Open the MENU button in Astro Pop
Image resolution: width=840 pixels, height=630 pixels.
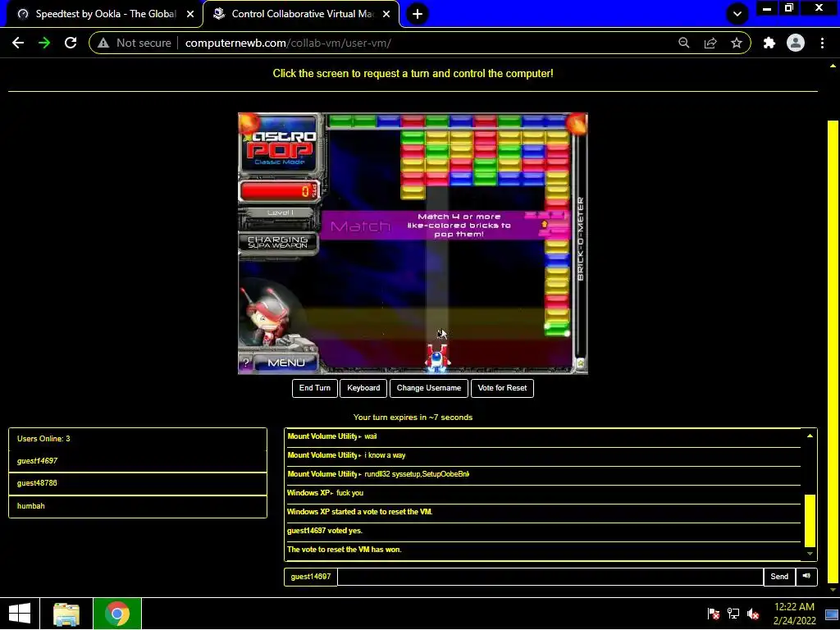[286, 363]
